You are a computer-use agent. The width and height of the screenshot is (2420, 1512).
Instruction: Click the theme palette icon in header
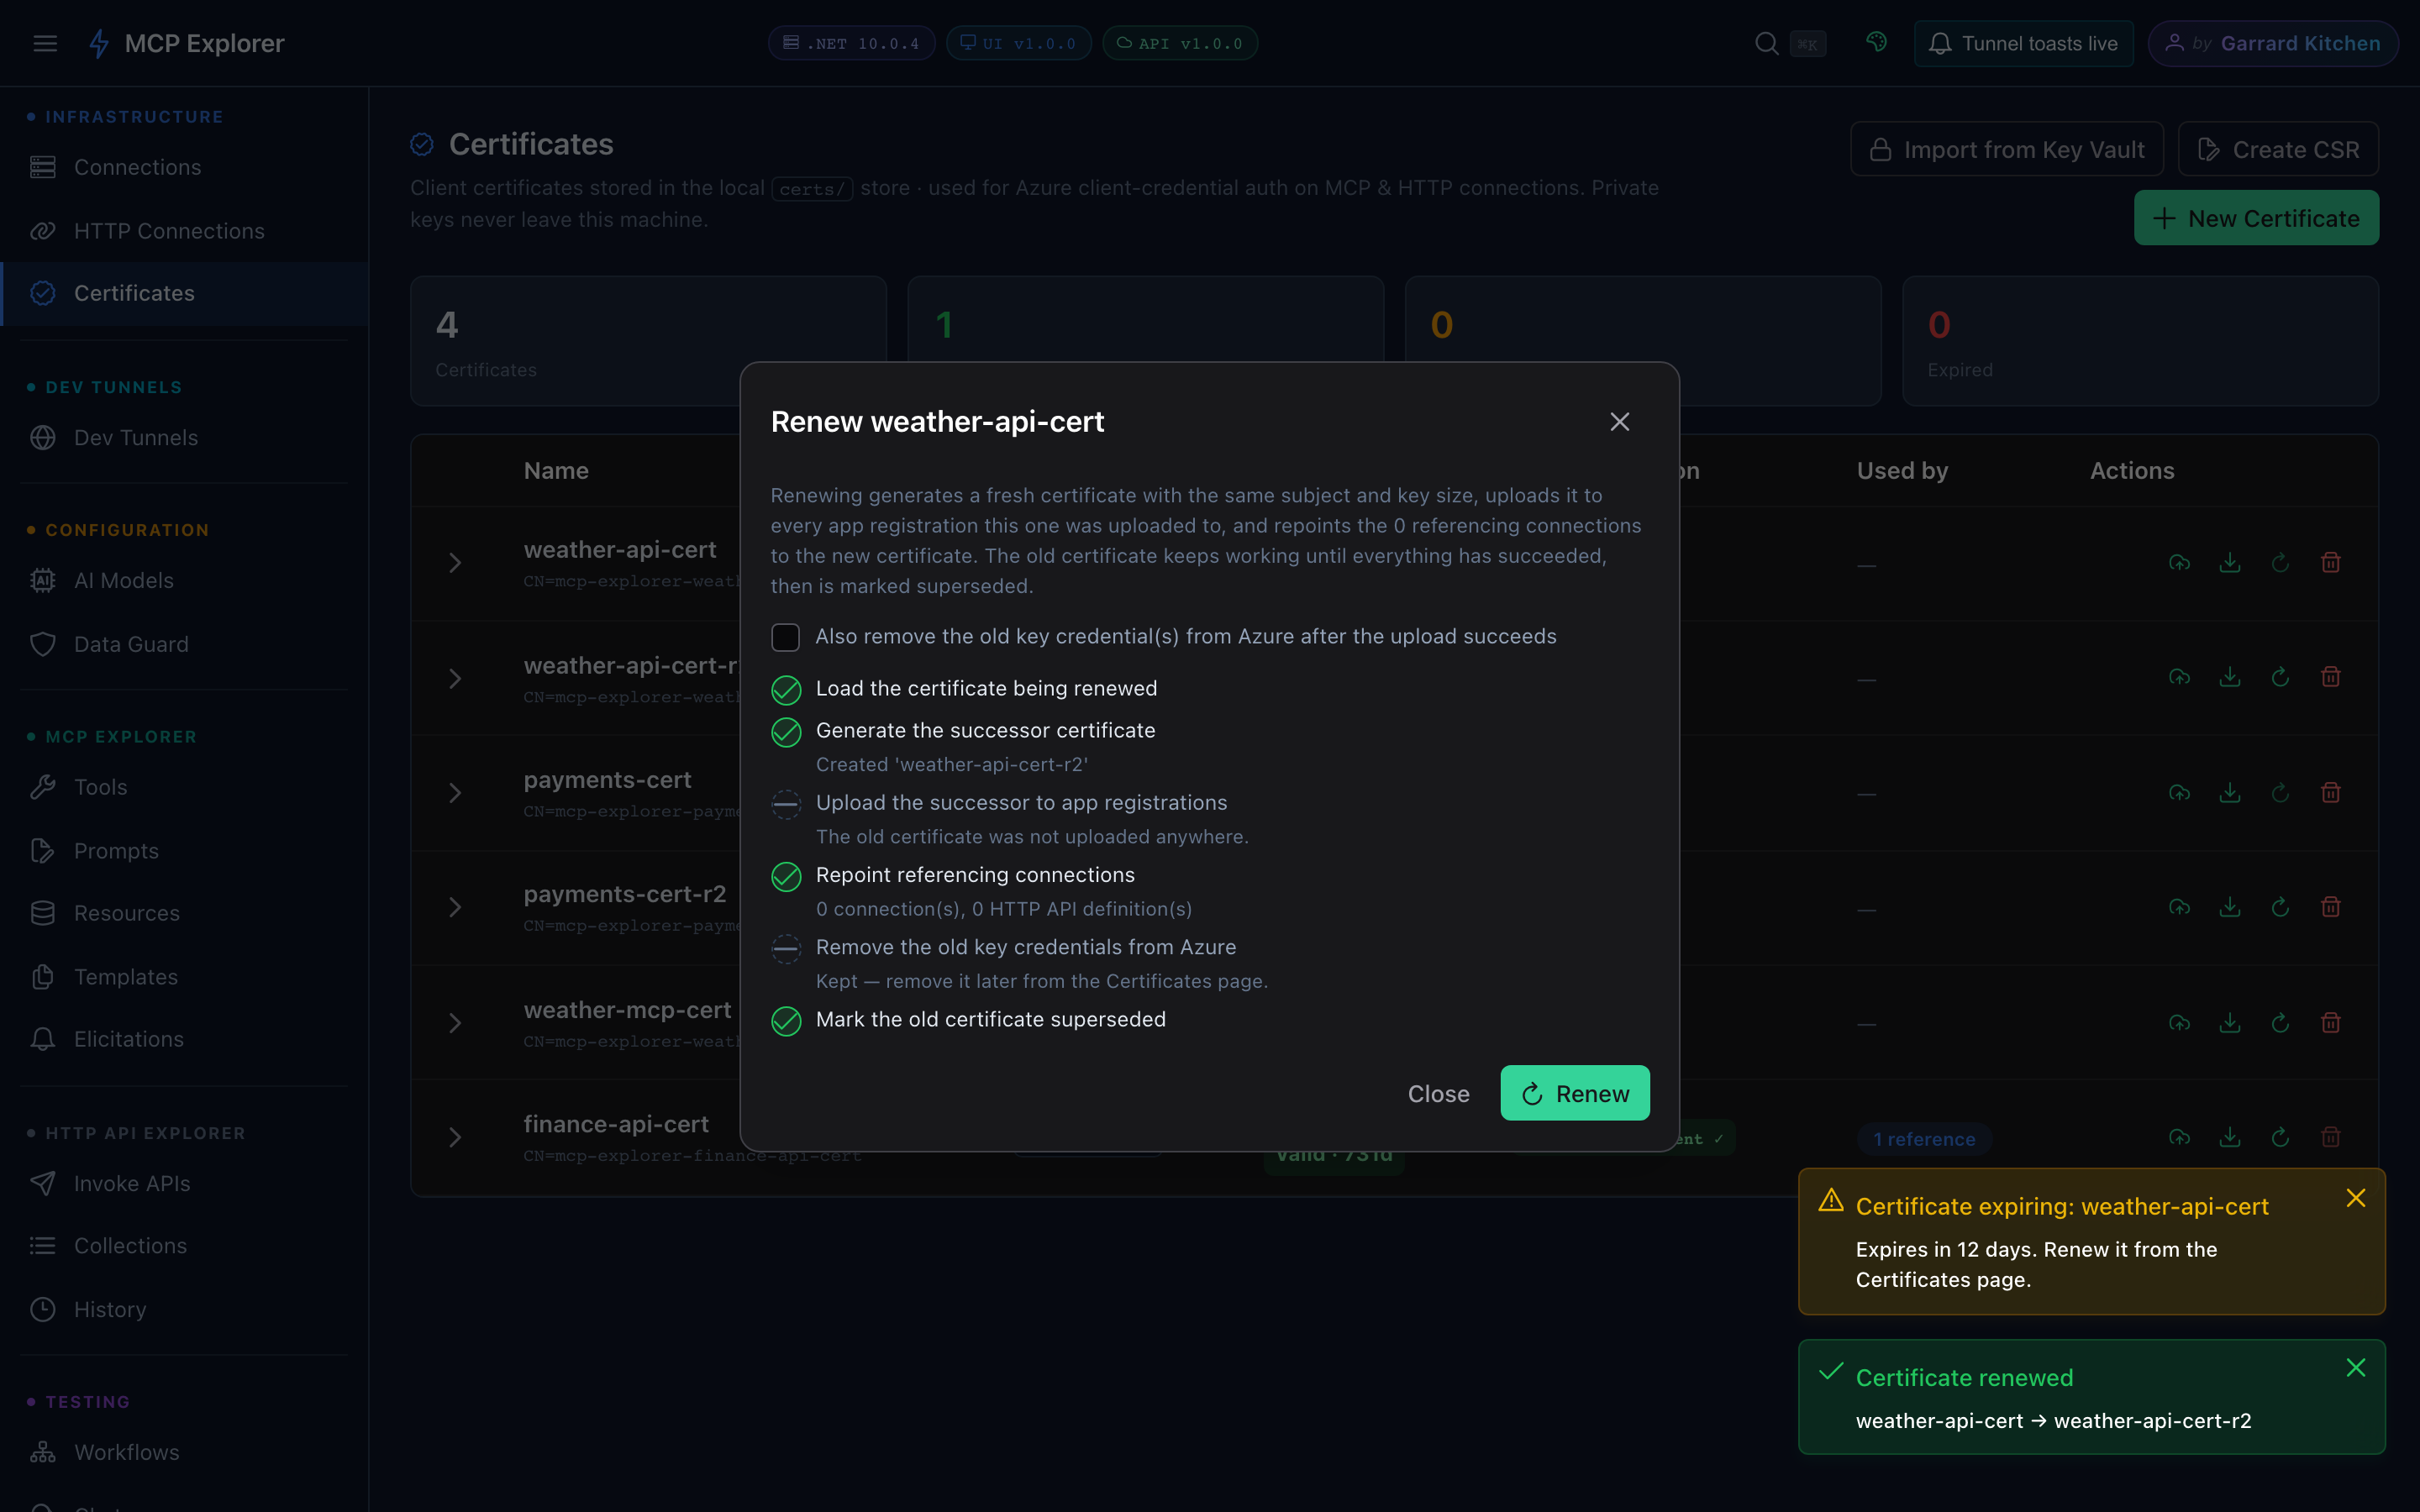(1876, 43)
